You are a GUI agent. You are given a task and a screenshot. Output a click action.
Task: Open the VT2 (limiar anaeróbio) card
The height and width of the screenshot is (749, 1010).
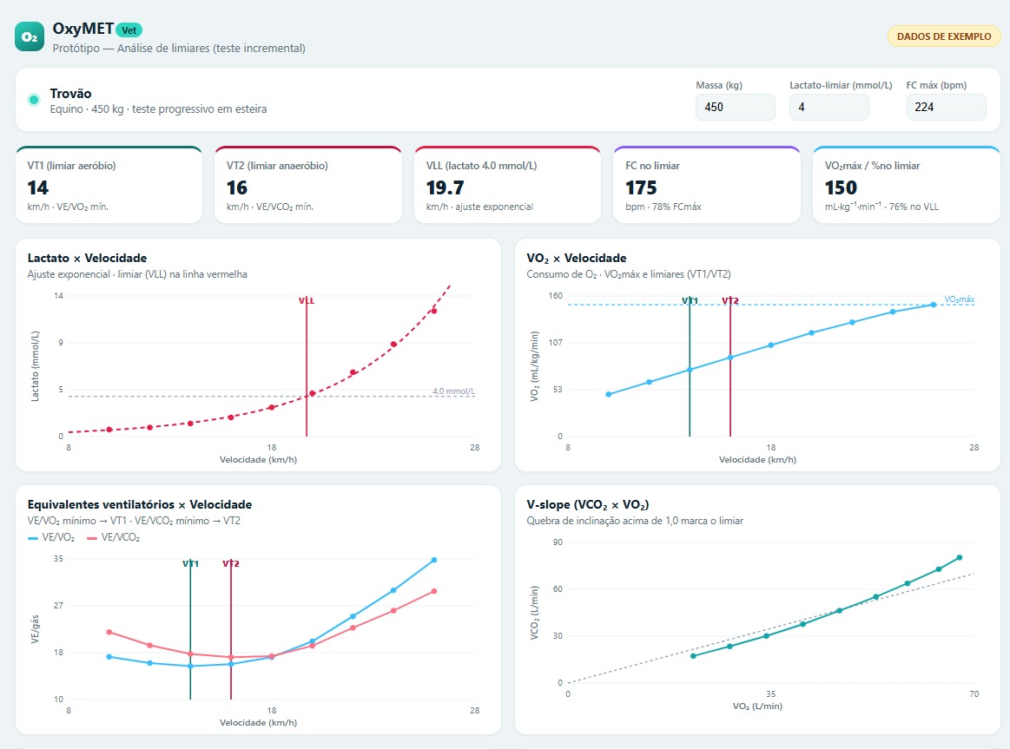click(308, 186)
